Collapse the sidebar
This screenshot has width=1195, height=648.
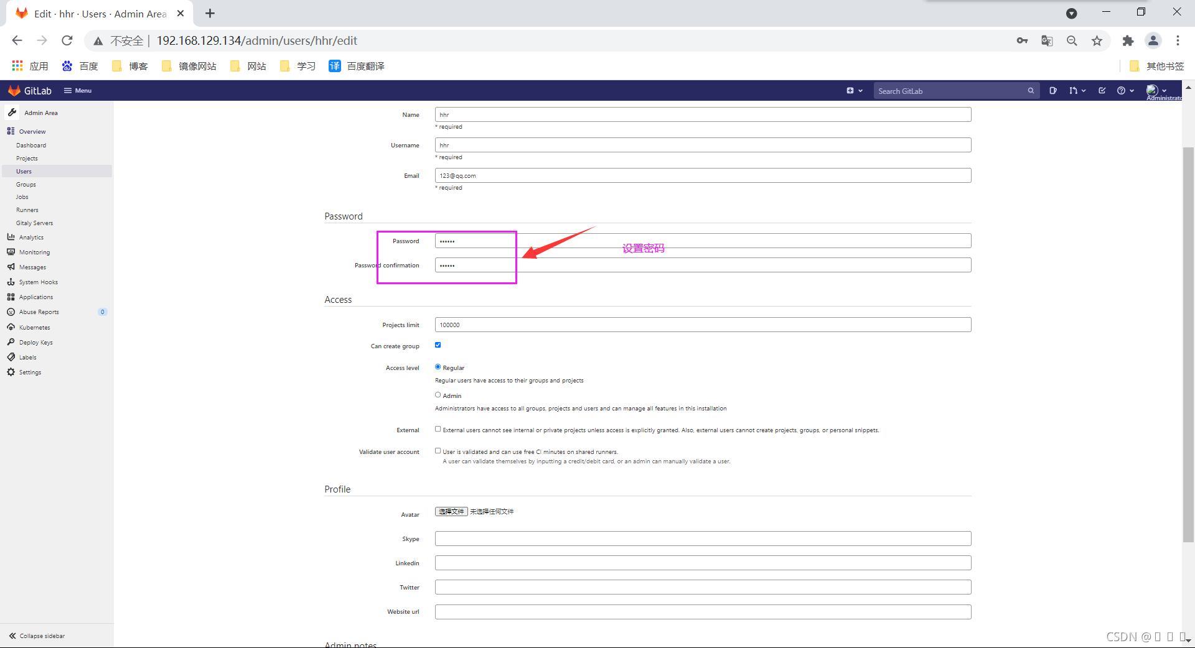[37, 636]
